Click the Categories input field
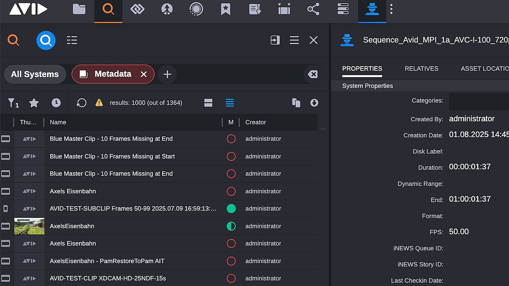This screenshot has width=509, height=286. [x=479, y=101]
